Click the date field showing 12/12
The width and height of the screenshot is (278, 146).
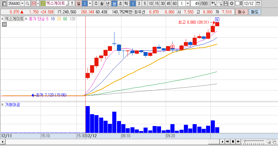[x=249, y=3]
